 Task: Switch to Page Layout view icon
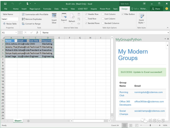tap(131, 125)
